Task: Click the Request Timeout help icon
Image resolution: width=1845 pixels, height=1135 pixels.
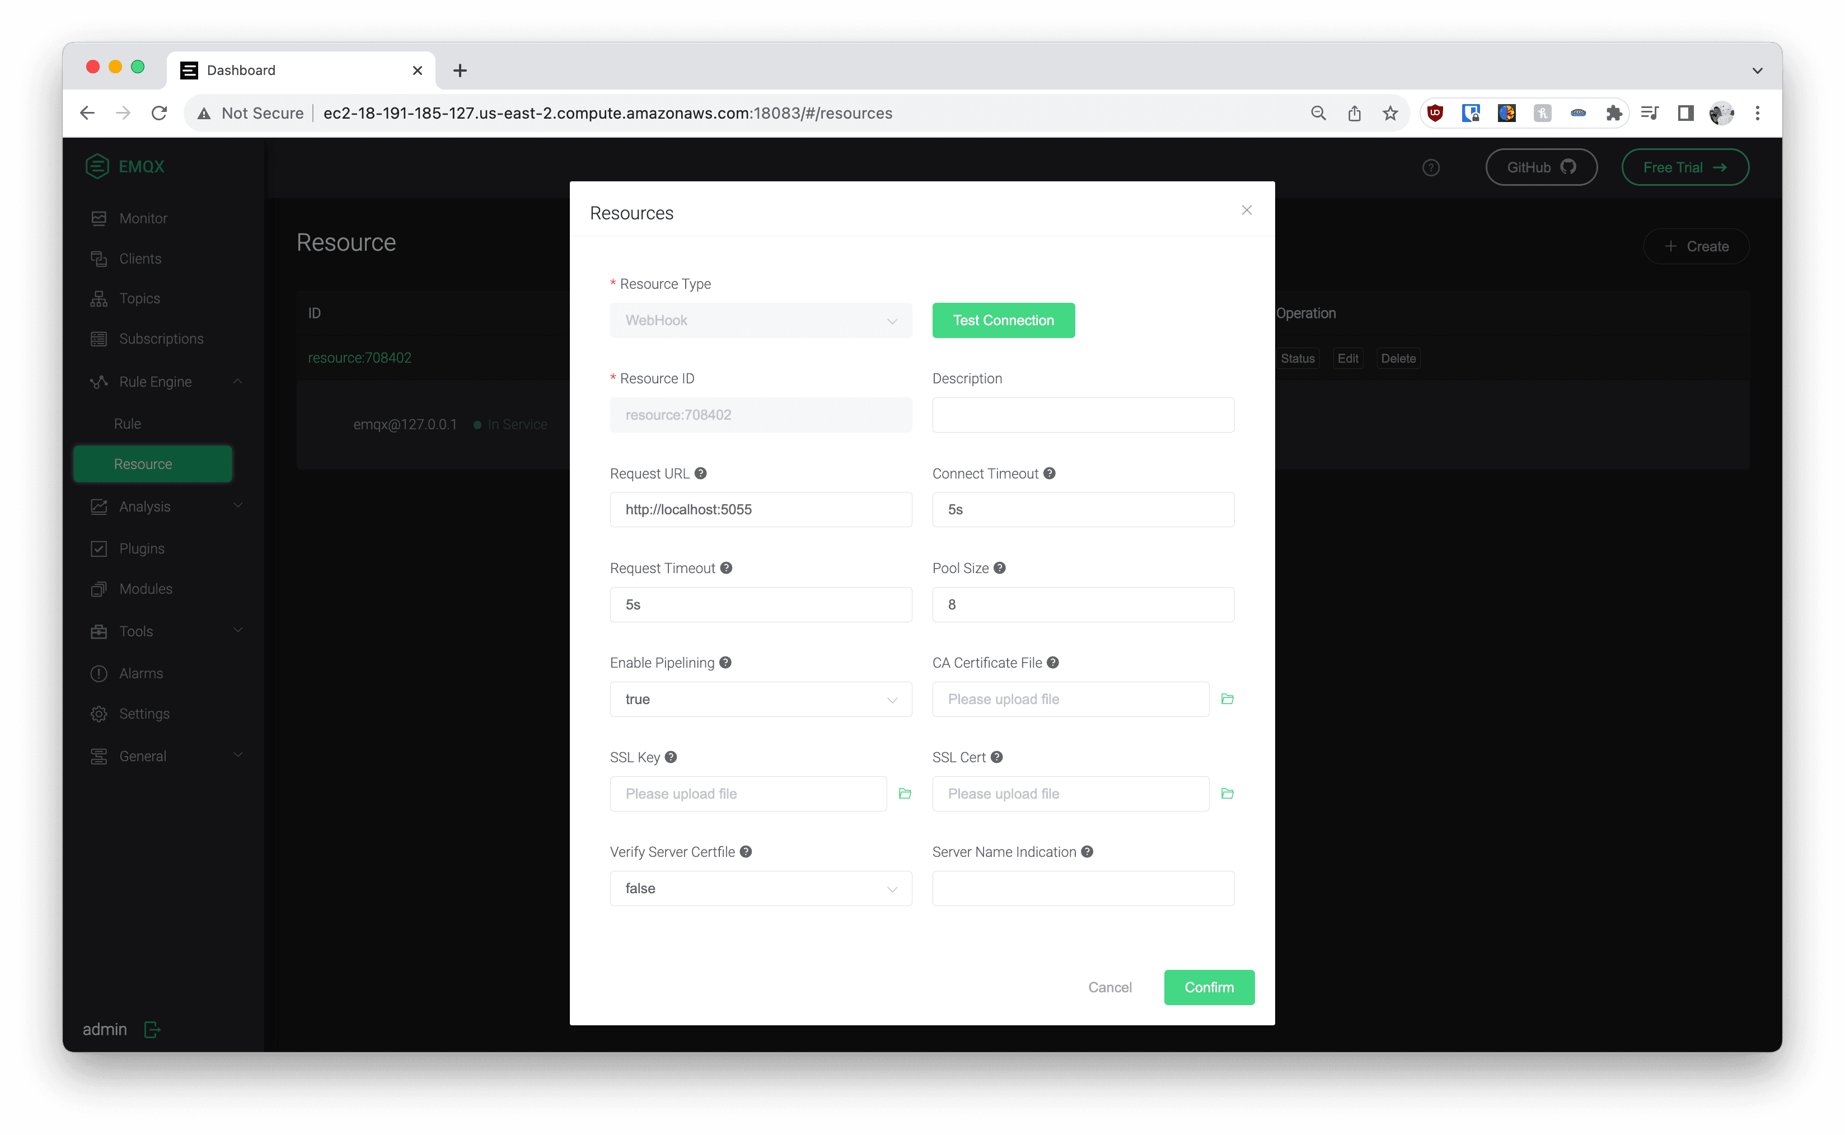Action: [726, 567]
